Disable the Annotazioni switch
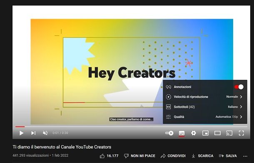The image size is (254, 163). coord(239,87)
